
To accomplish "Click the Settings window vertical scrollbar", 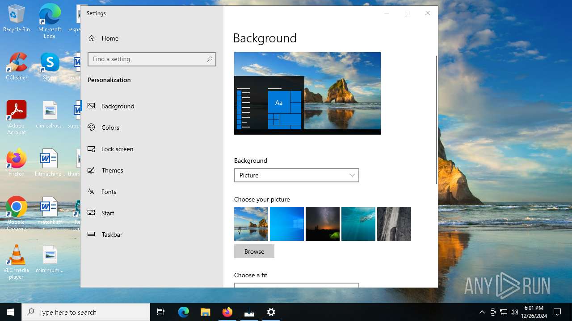I will (437, 119).
